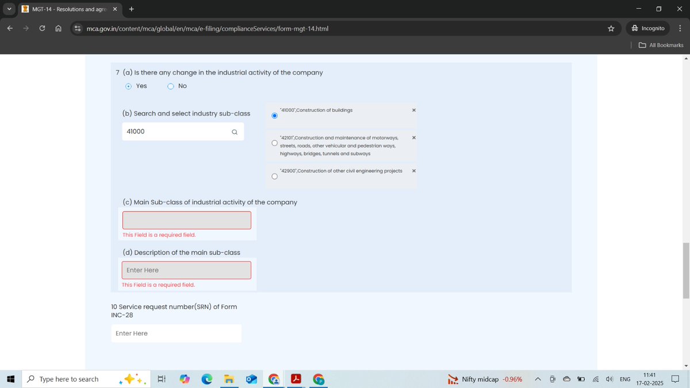Viewport: 690px width, 388px height.
Task: Open Microsoft Edge from the taskbar
Action: 207,379
